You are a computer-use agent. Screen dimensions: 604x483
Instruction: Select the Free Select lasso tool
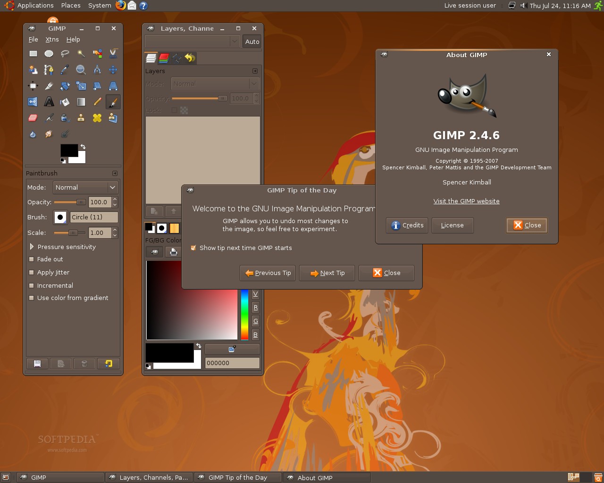65,54
